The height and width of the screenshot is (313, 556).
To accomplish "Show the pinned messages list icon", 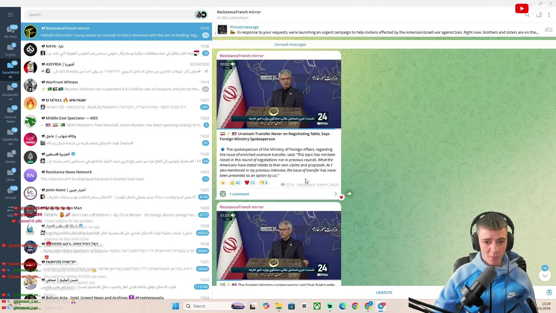I will tap(549, 30).
